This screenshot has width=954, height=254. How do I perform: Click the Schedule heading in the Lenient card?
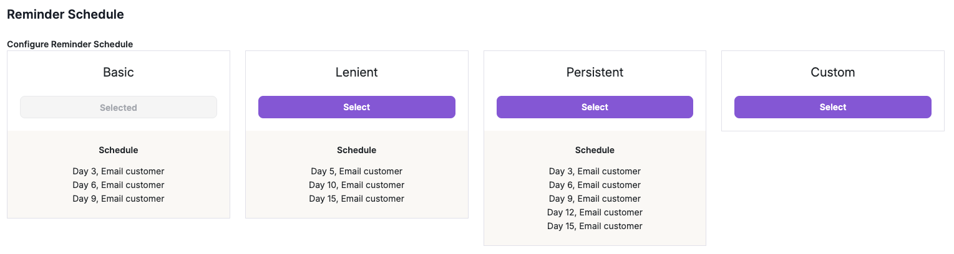click(x=356, y=150)
